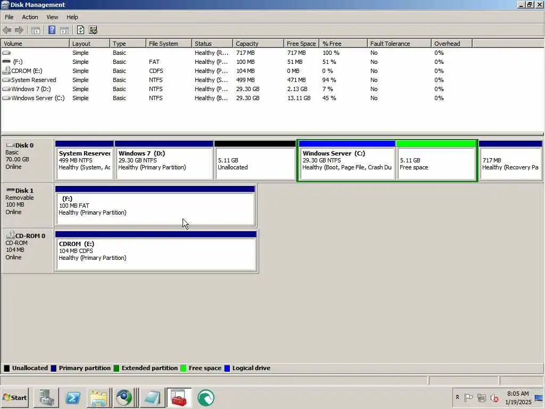Open Server Manager from the taskbar

point(46,397)
